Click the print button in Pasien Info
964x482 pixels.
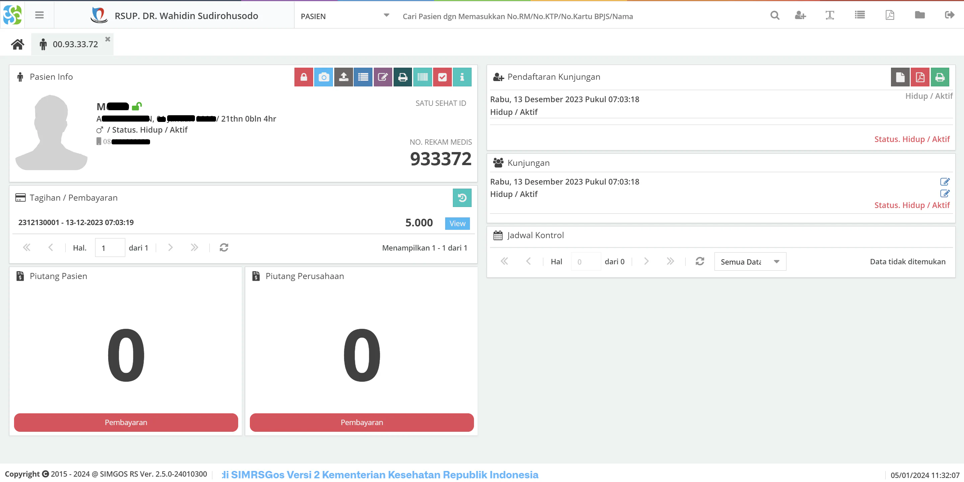coord(403,77)
